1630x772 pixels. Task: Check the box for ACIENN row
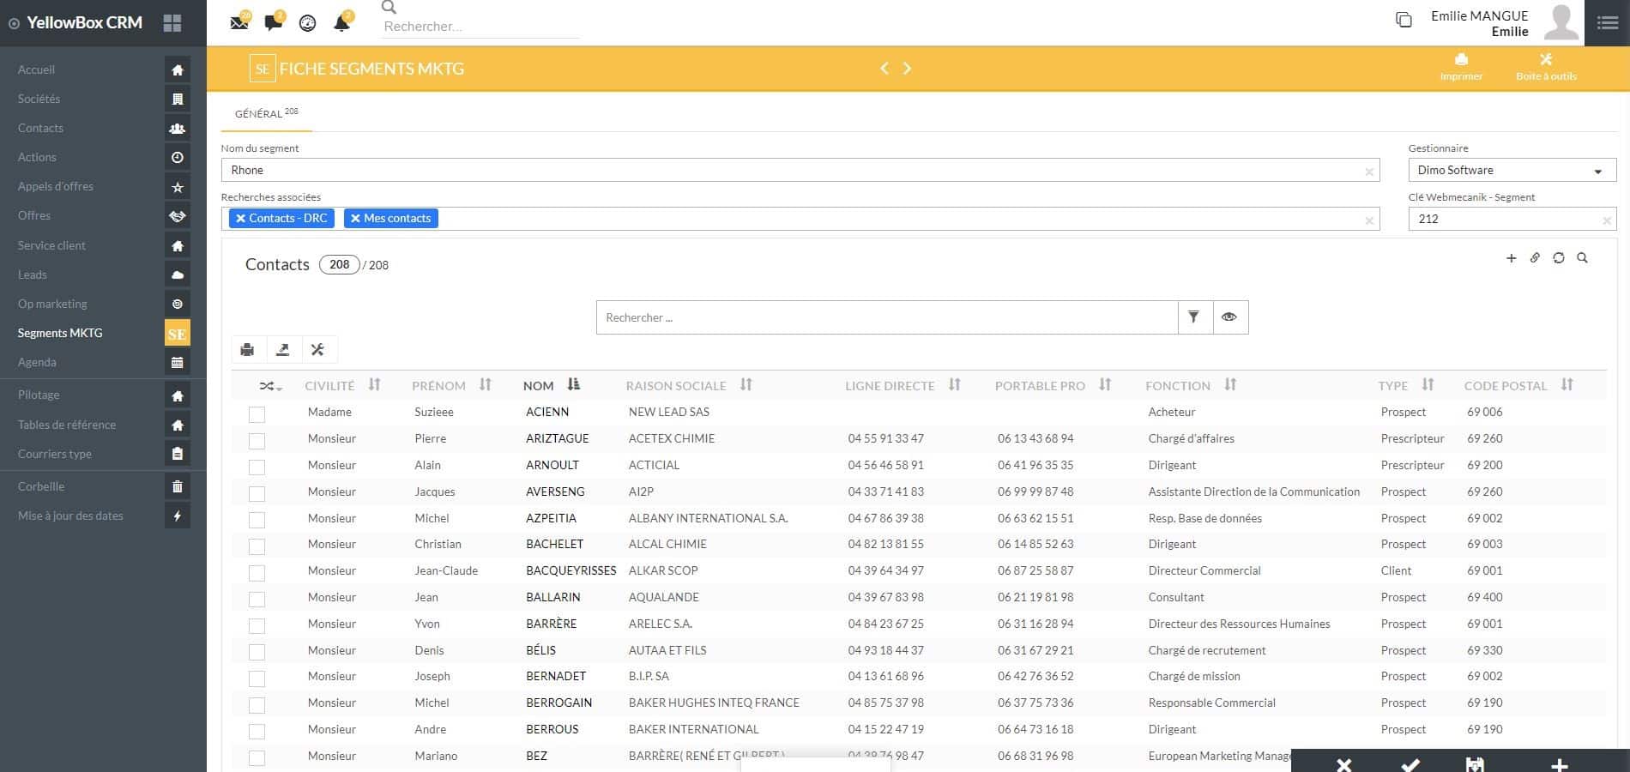click(x=257, y=414)
